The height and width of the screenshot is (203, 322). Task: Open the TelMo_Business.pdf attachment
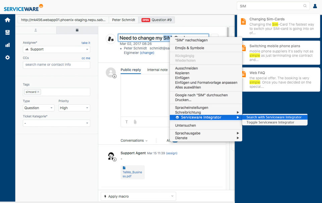[x=132, y=172]
